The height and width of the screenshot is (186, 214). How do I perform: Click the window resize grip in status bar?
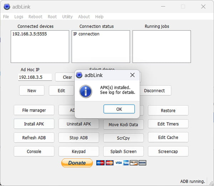(x=211, y=183)
